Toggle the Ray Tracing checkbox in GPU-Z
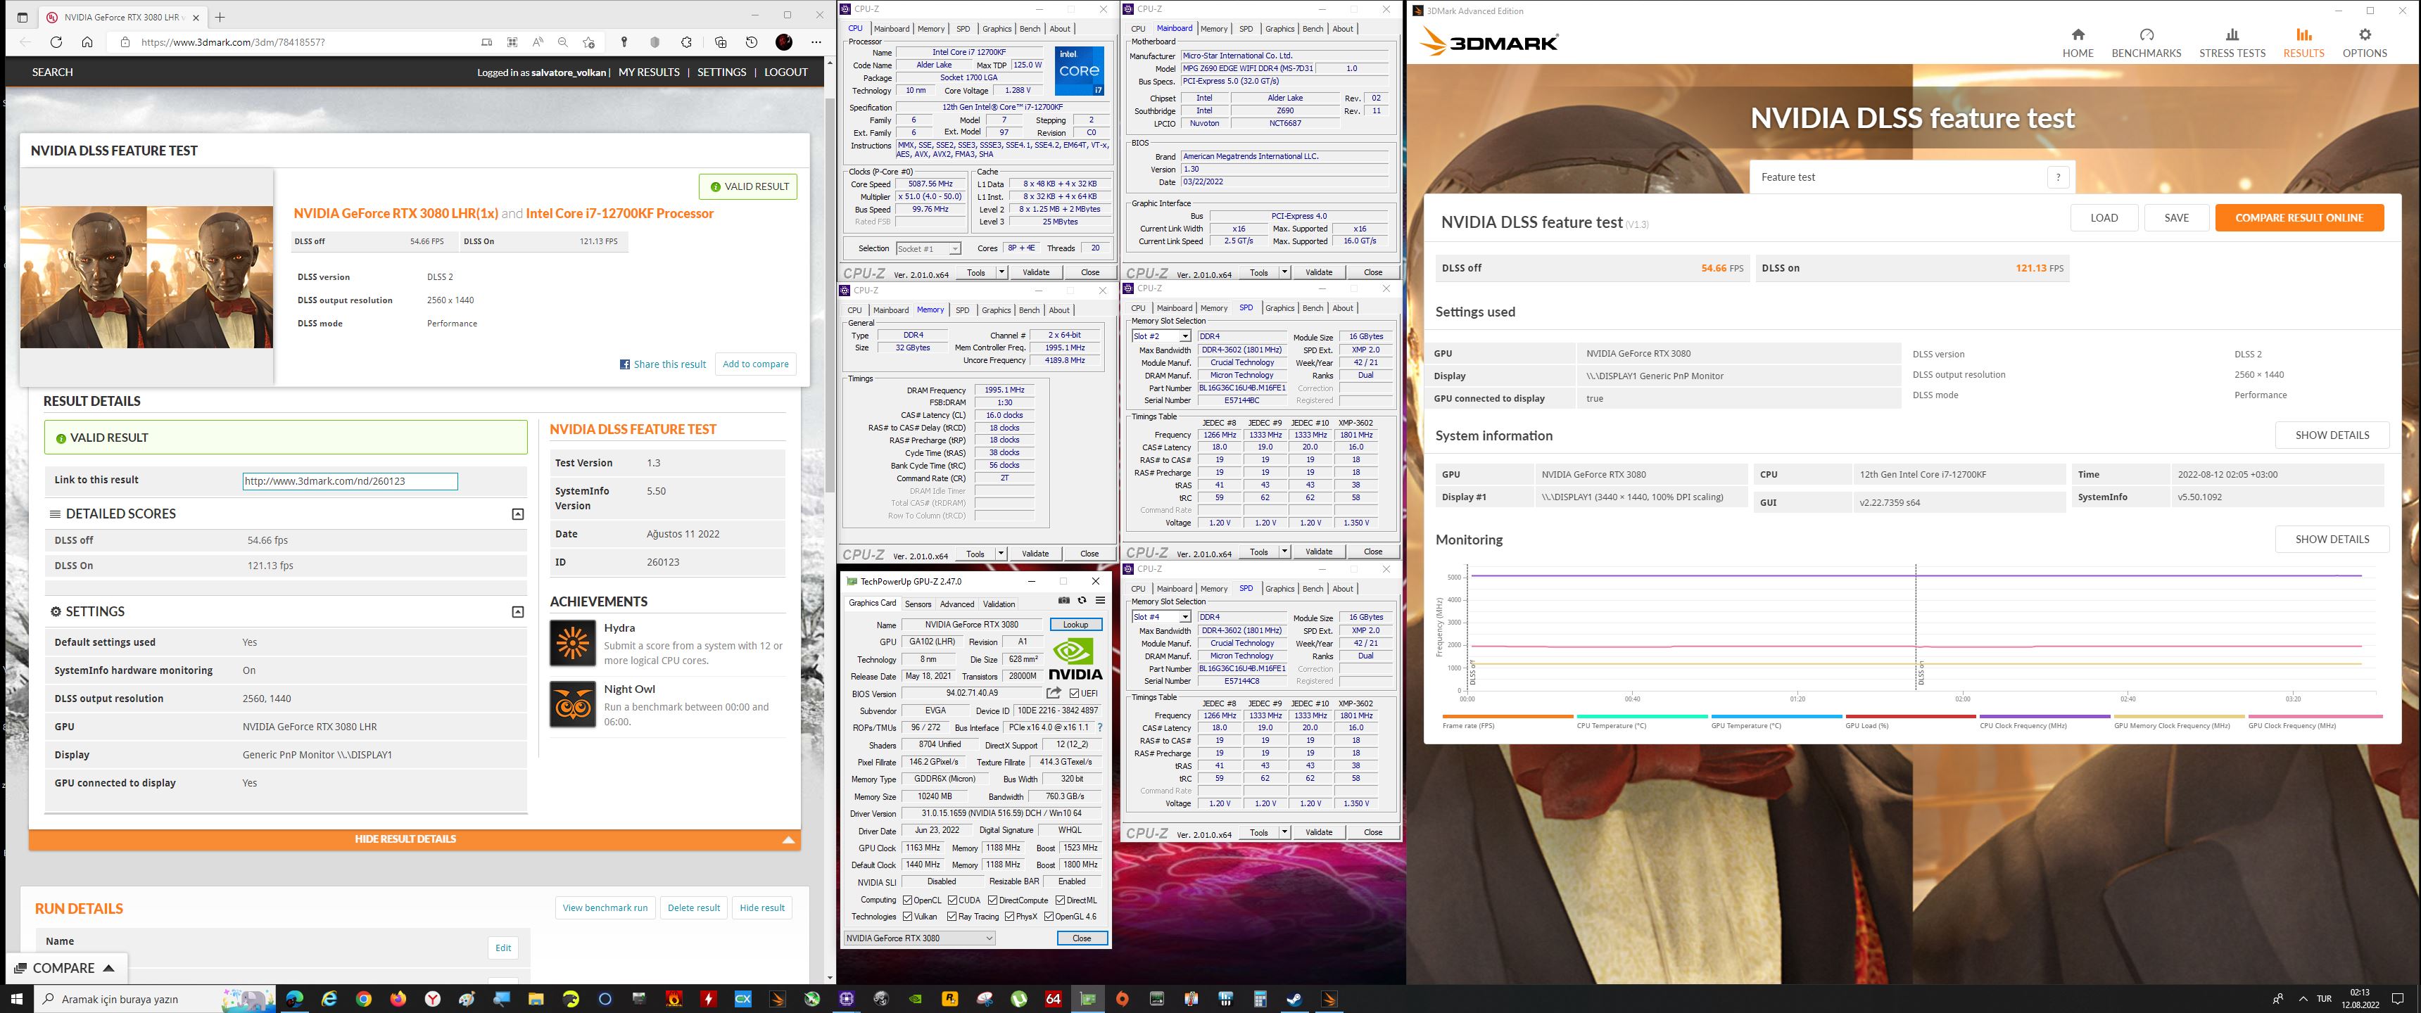Viewport: 2421px width, 1013px height. coord(952,916)
